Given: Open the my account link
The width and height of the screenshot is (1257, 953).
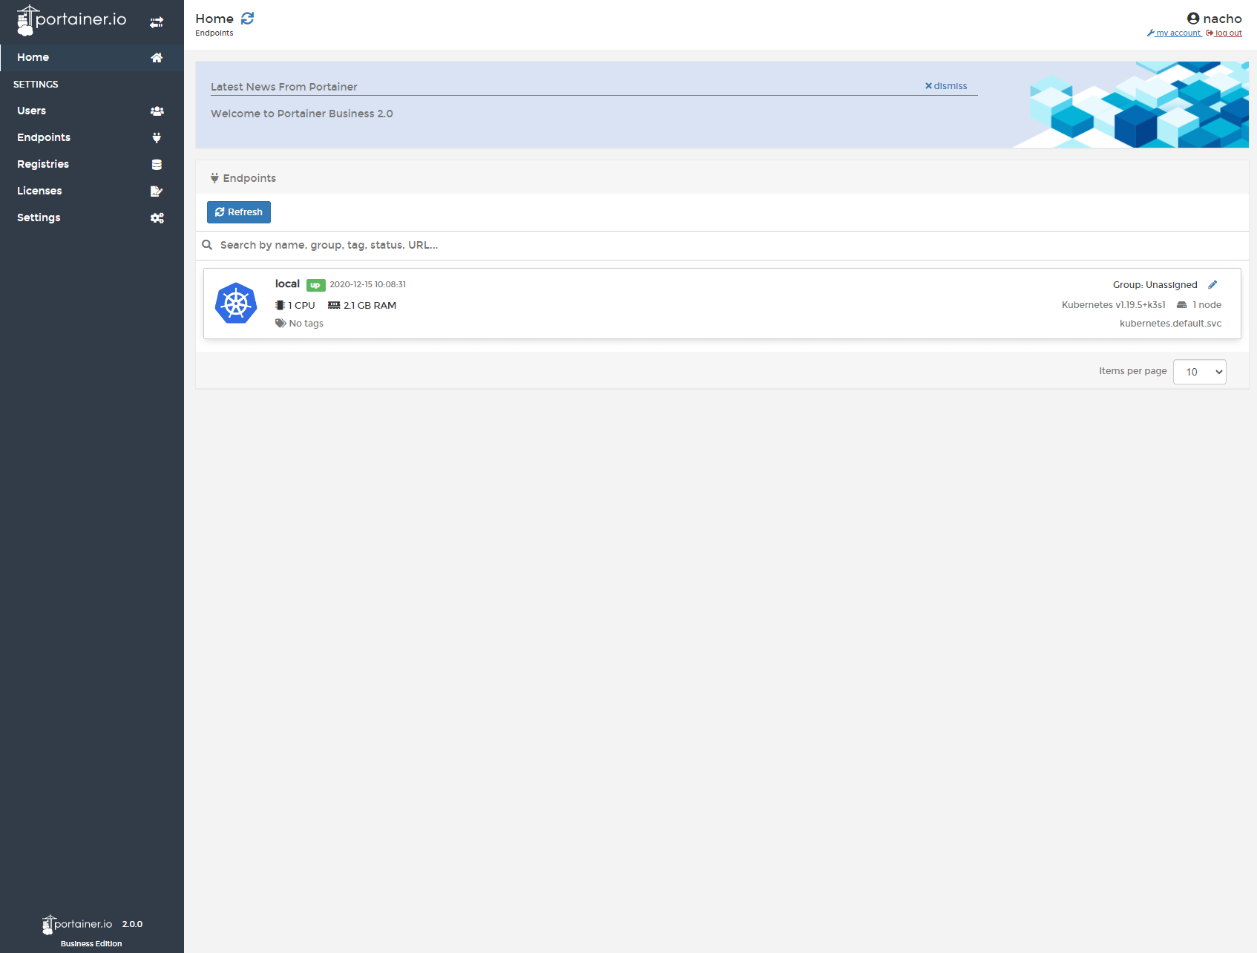Looking at the screenshot, I should (x=1174, y=33).
